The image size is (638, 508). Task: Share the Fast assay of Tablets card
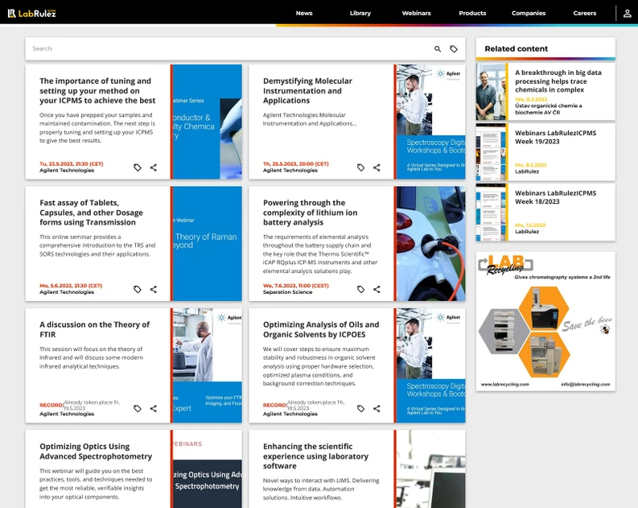coord(154,289)
